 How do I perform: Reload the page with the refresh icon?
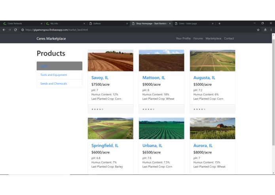pos(15,30)
